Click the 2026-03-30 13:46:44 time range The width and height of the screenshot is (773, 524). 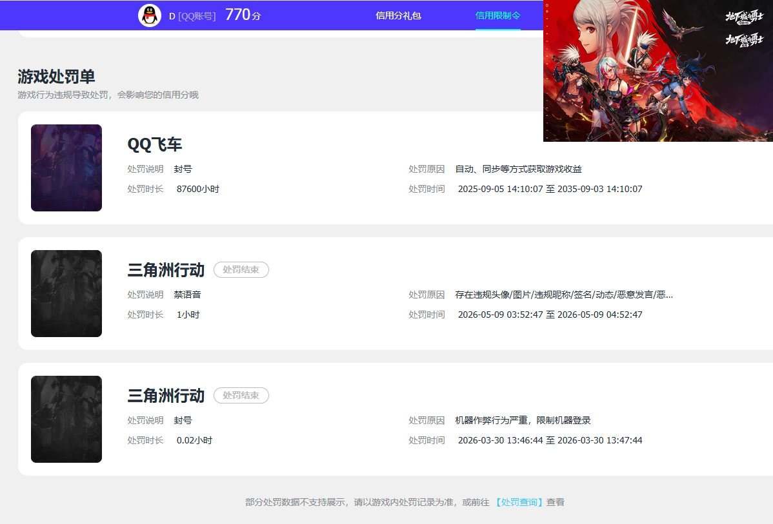click(x=550, y=440)
